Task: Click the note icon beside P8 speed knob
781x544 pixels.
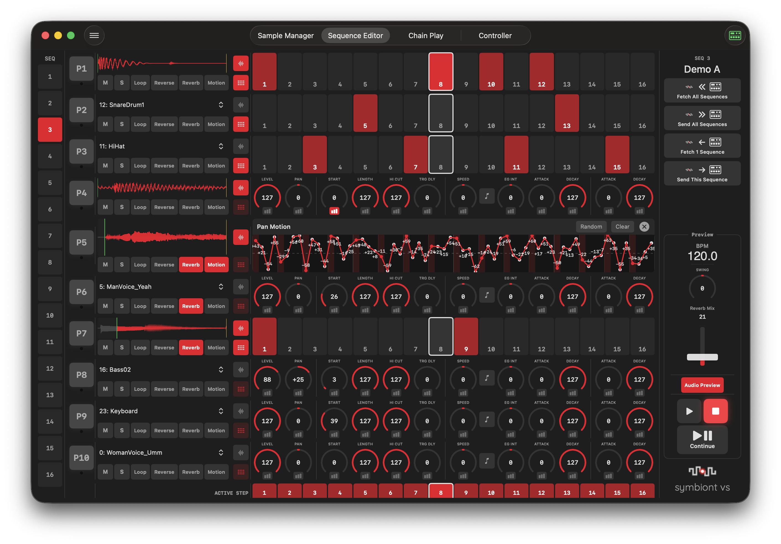Action: pos(486,378)
